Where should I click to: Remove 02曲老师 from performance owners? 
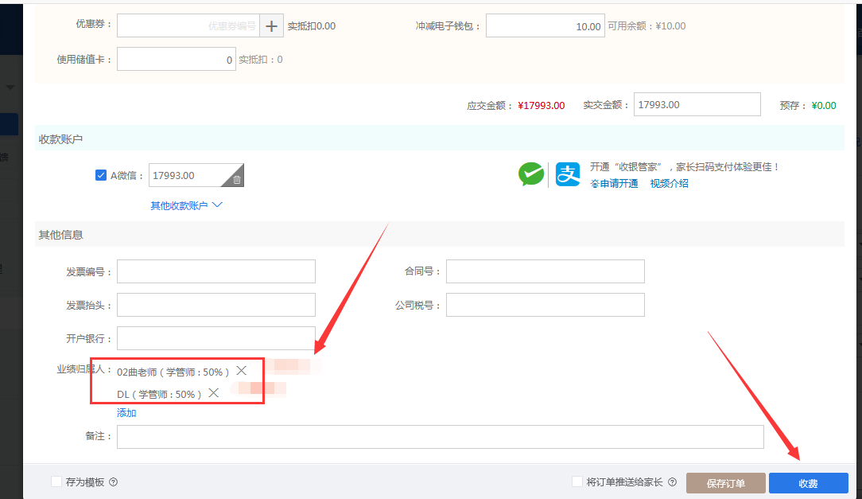coord(241,371)
